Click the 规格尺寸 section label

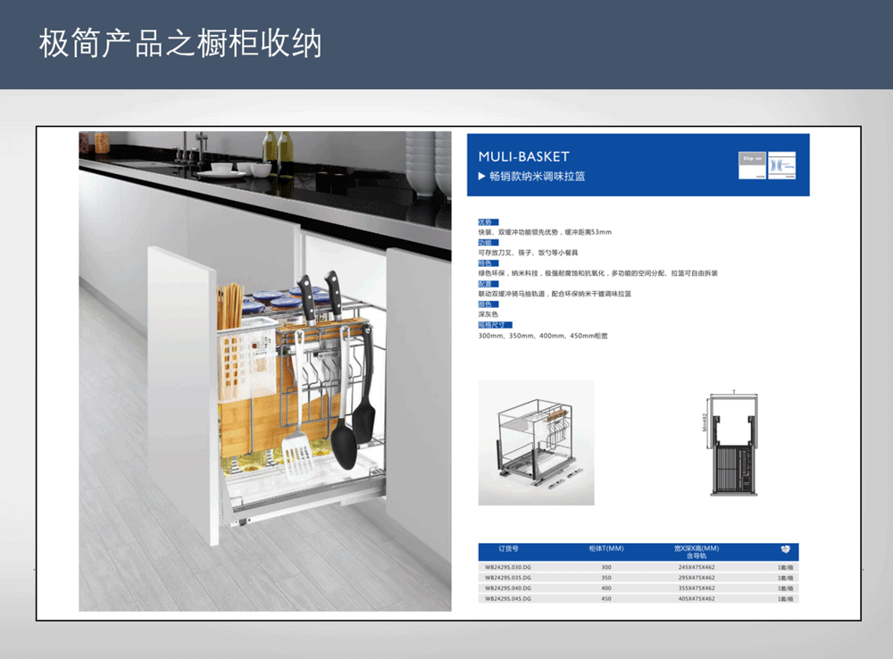click(495, 325)
